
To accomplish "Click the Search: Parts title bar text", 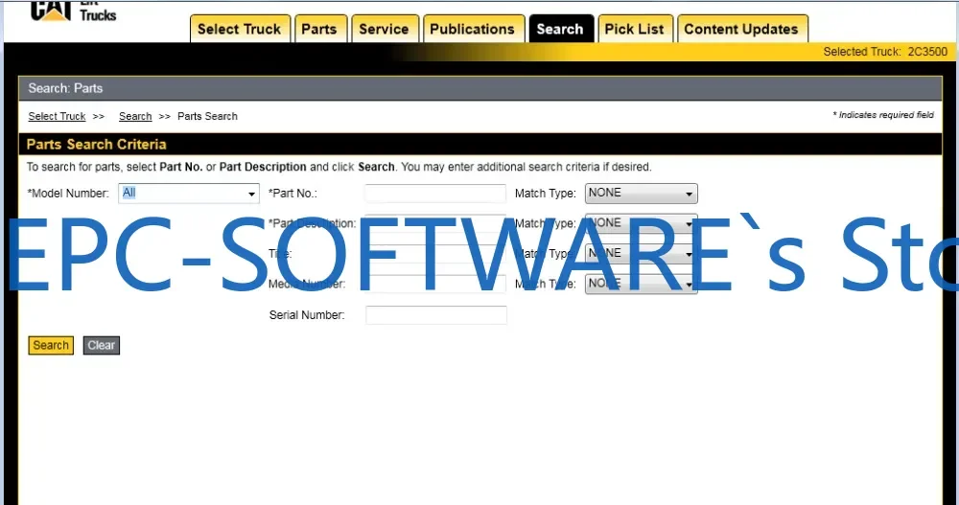I will [x=65, y=88].
